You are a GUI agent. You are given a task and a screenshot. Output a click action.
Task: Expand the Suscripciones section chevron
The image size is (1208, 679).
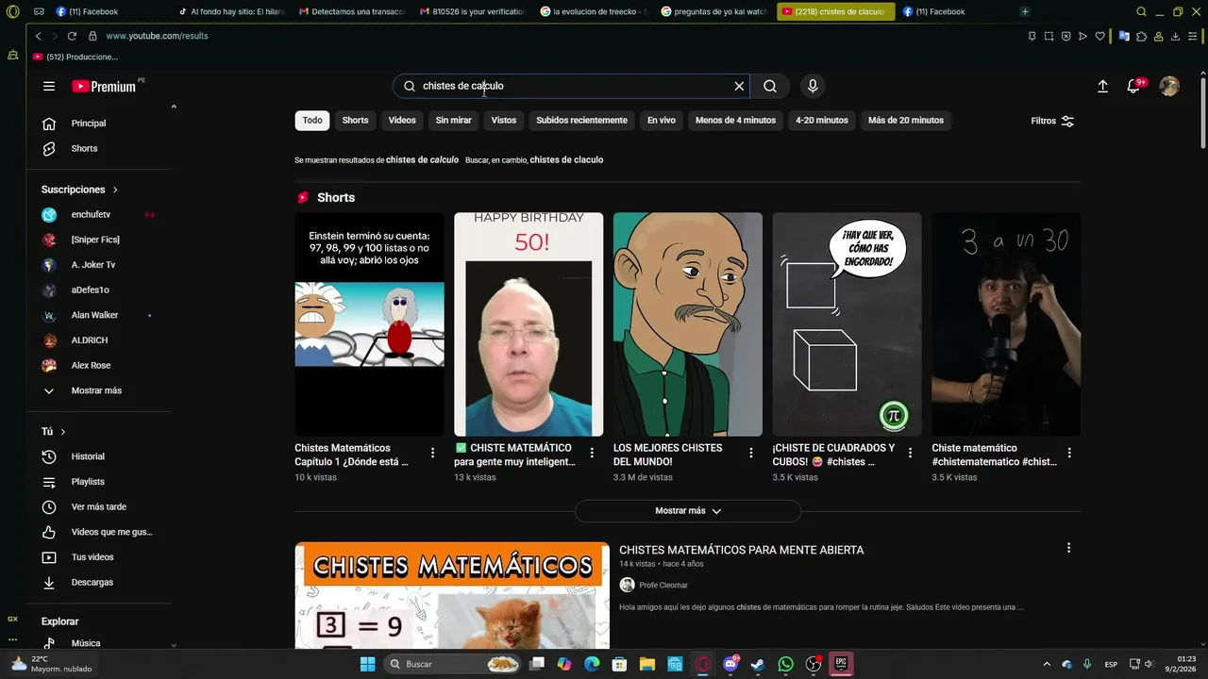click(x=115, y=190)
